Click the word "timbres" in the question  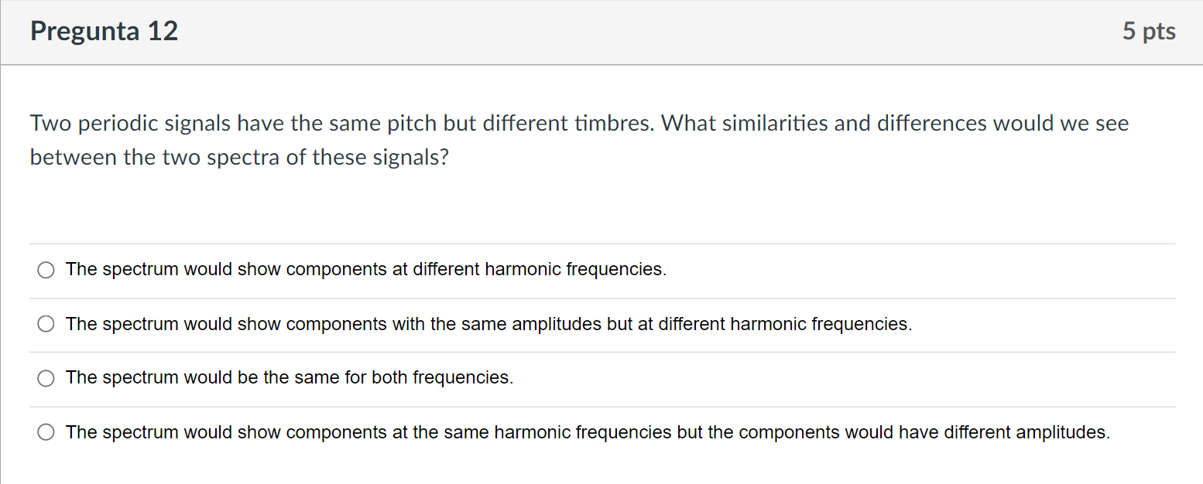619,124
